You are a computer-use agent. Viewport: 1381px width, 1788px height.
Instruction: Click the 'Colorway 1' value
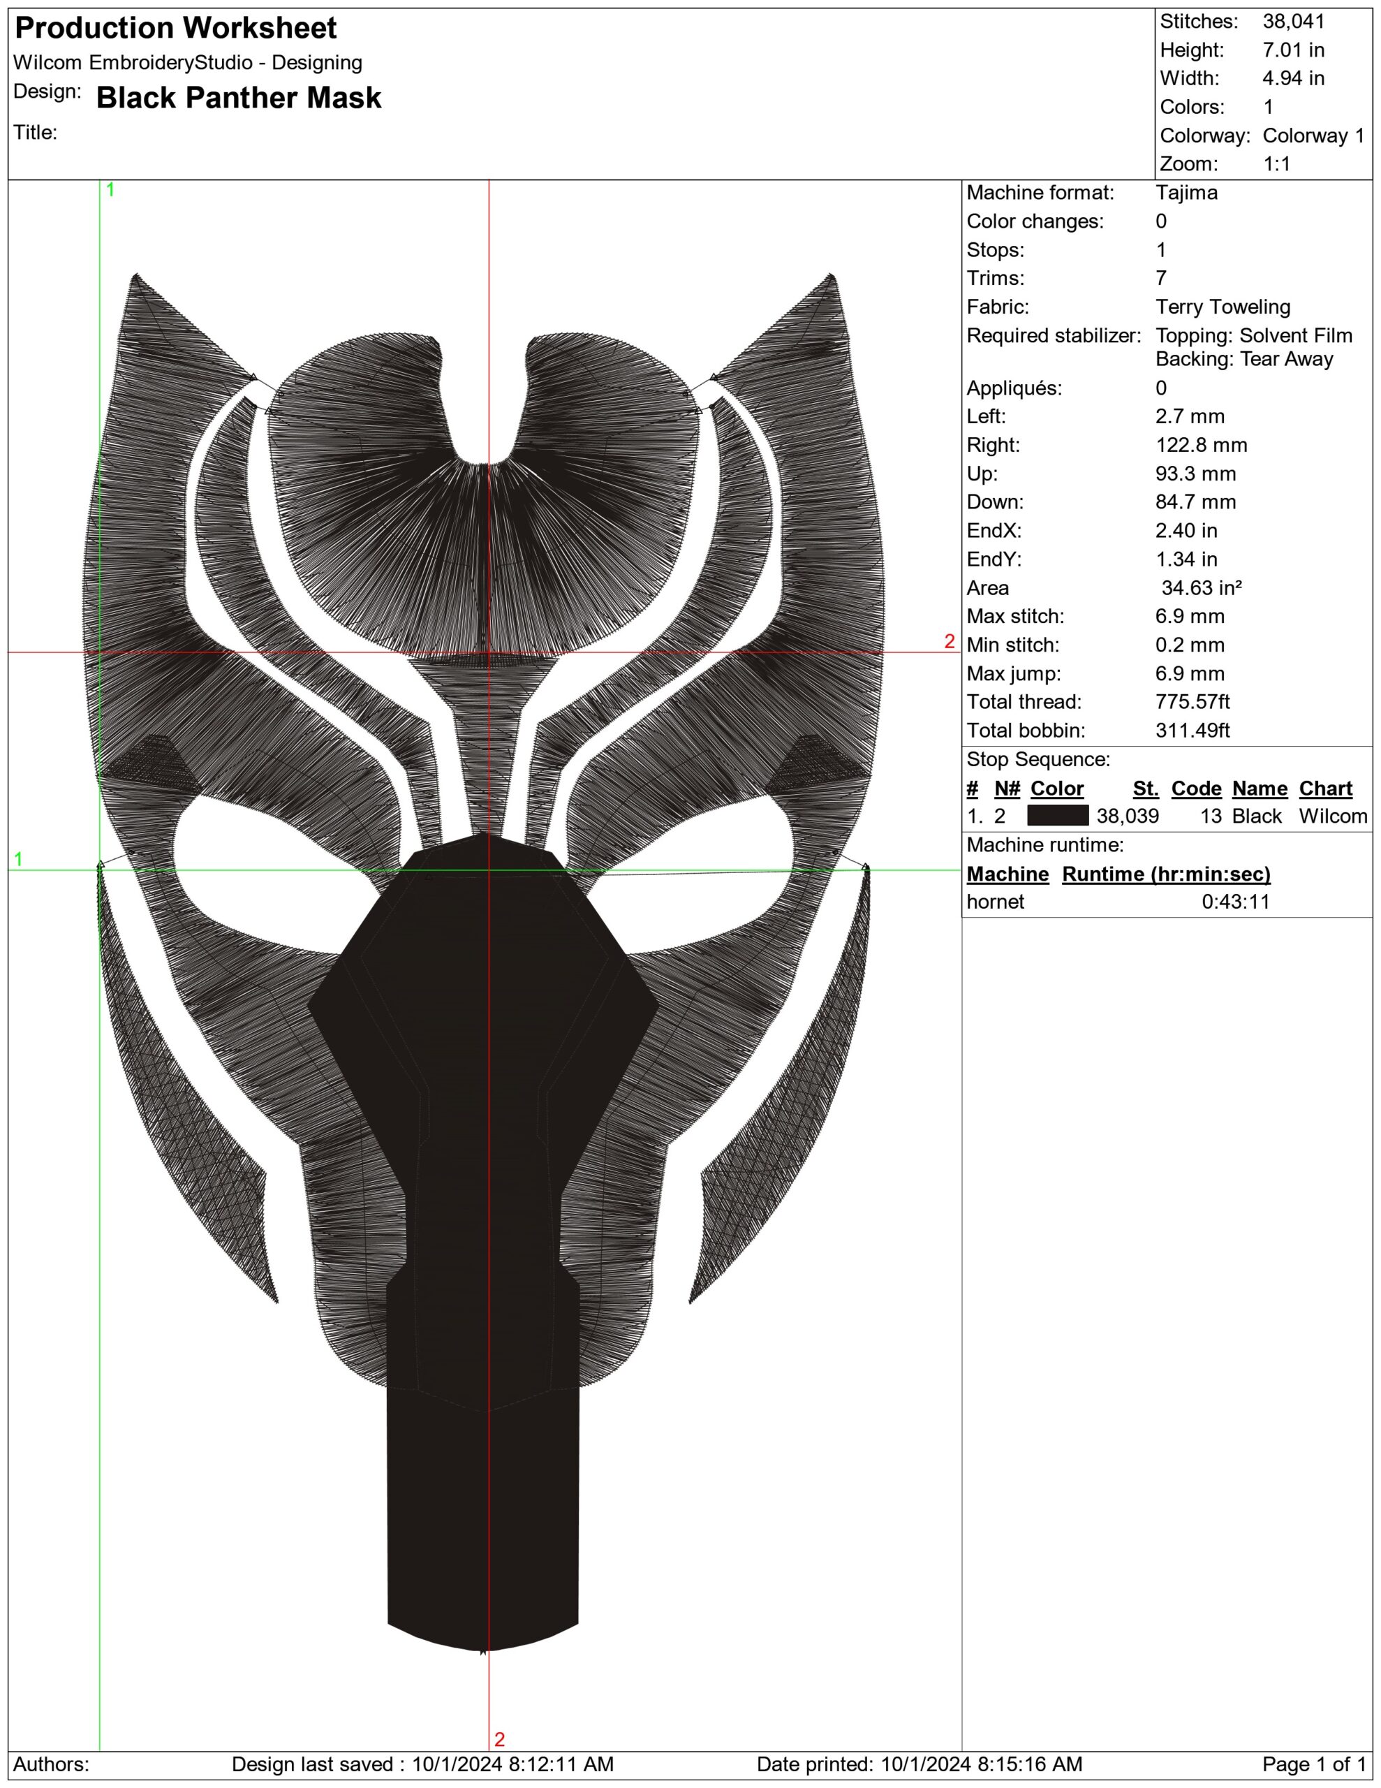(1314, 136)
